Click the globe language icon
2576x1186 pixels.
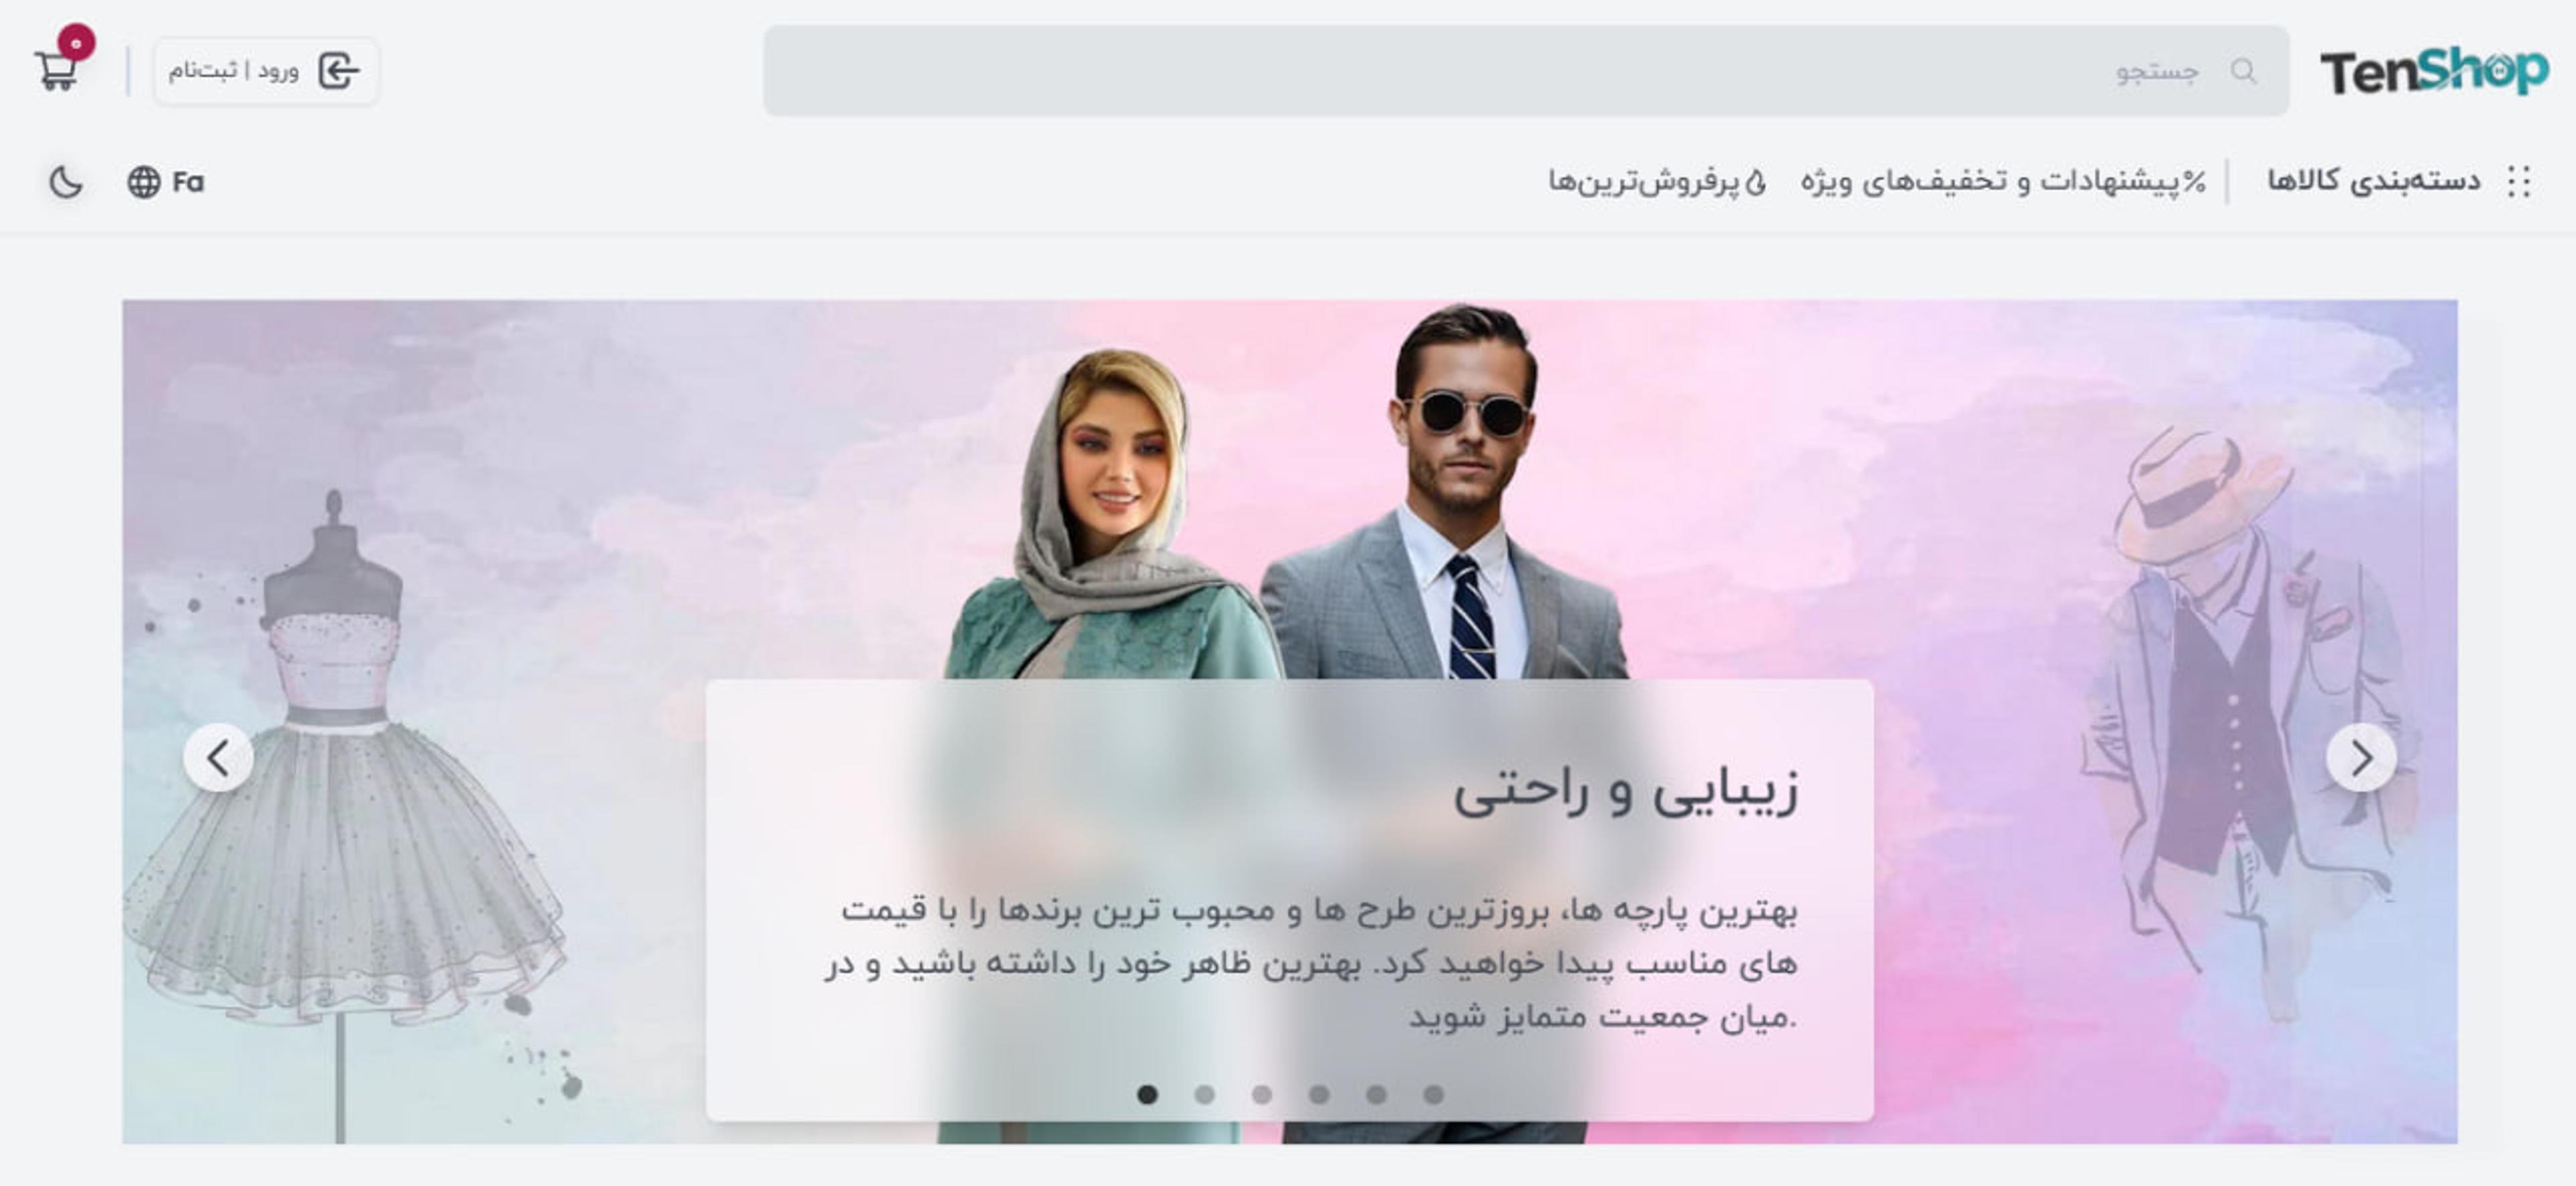click(x=144, y=182)
